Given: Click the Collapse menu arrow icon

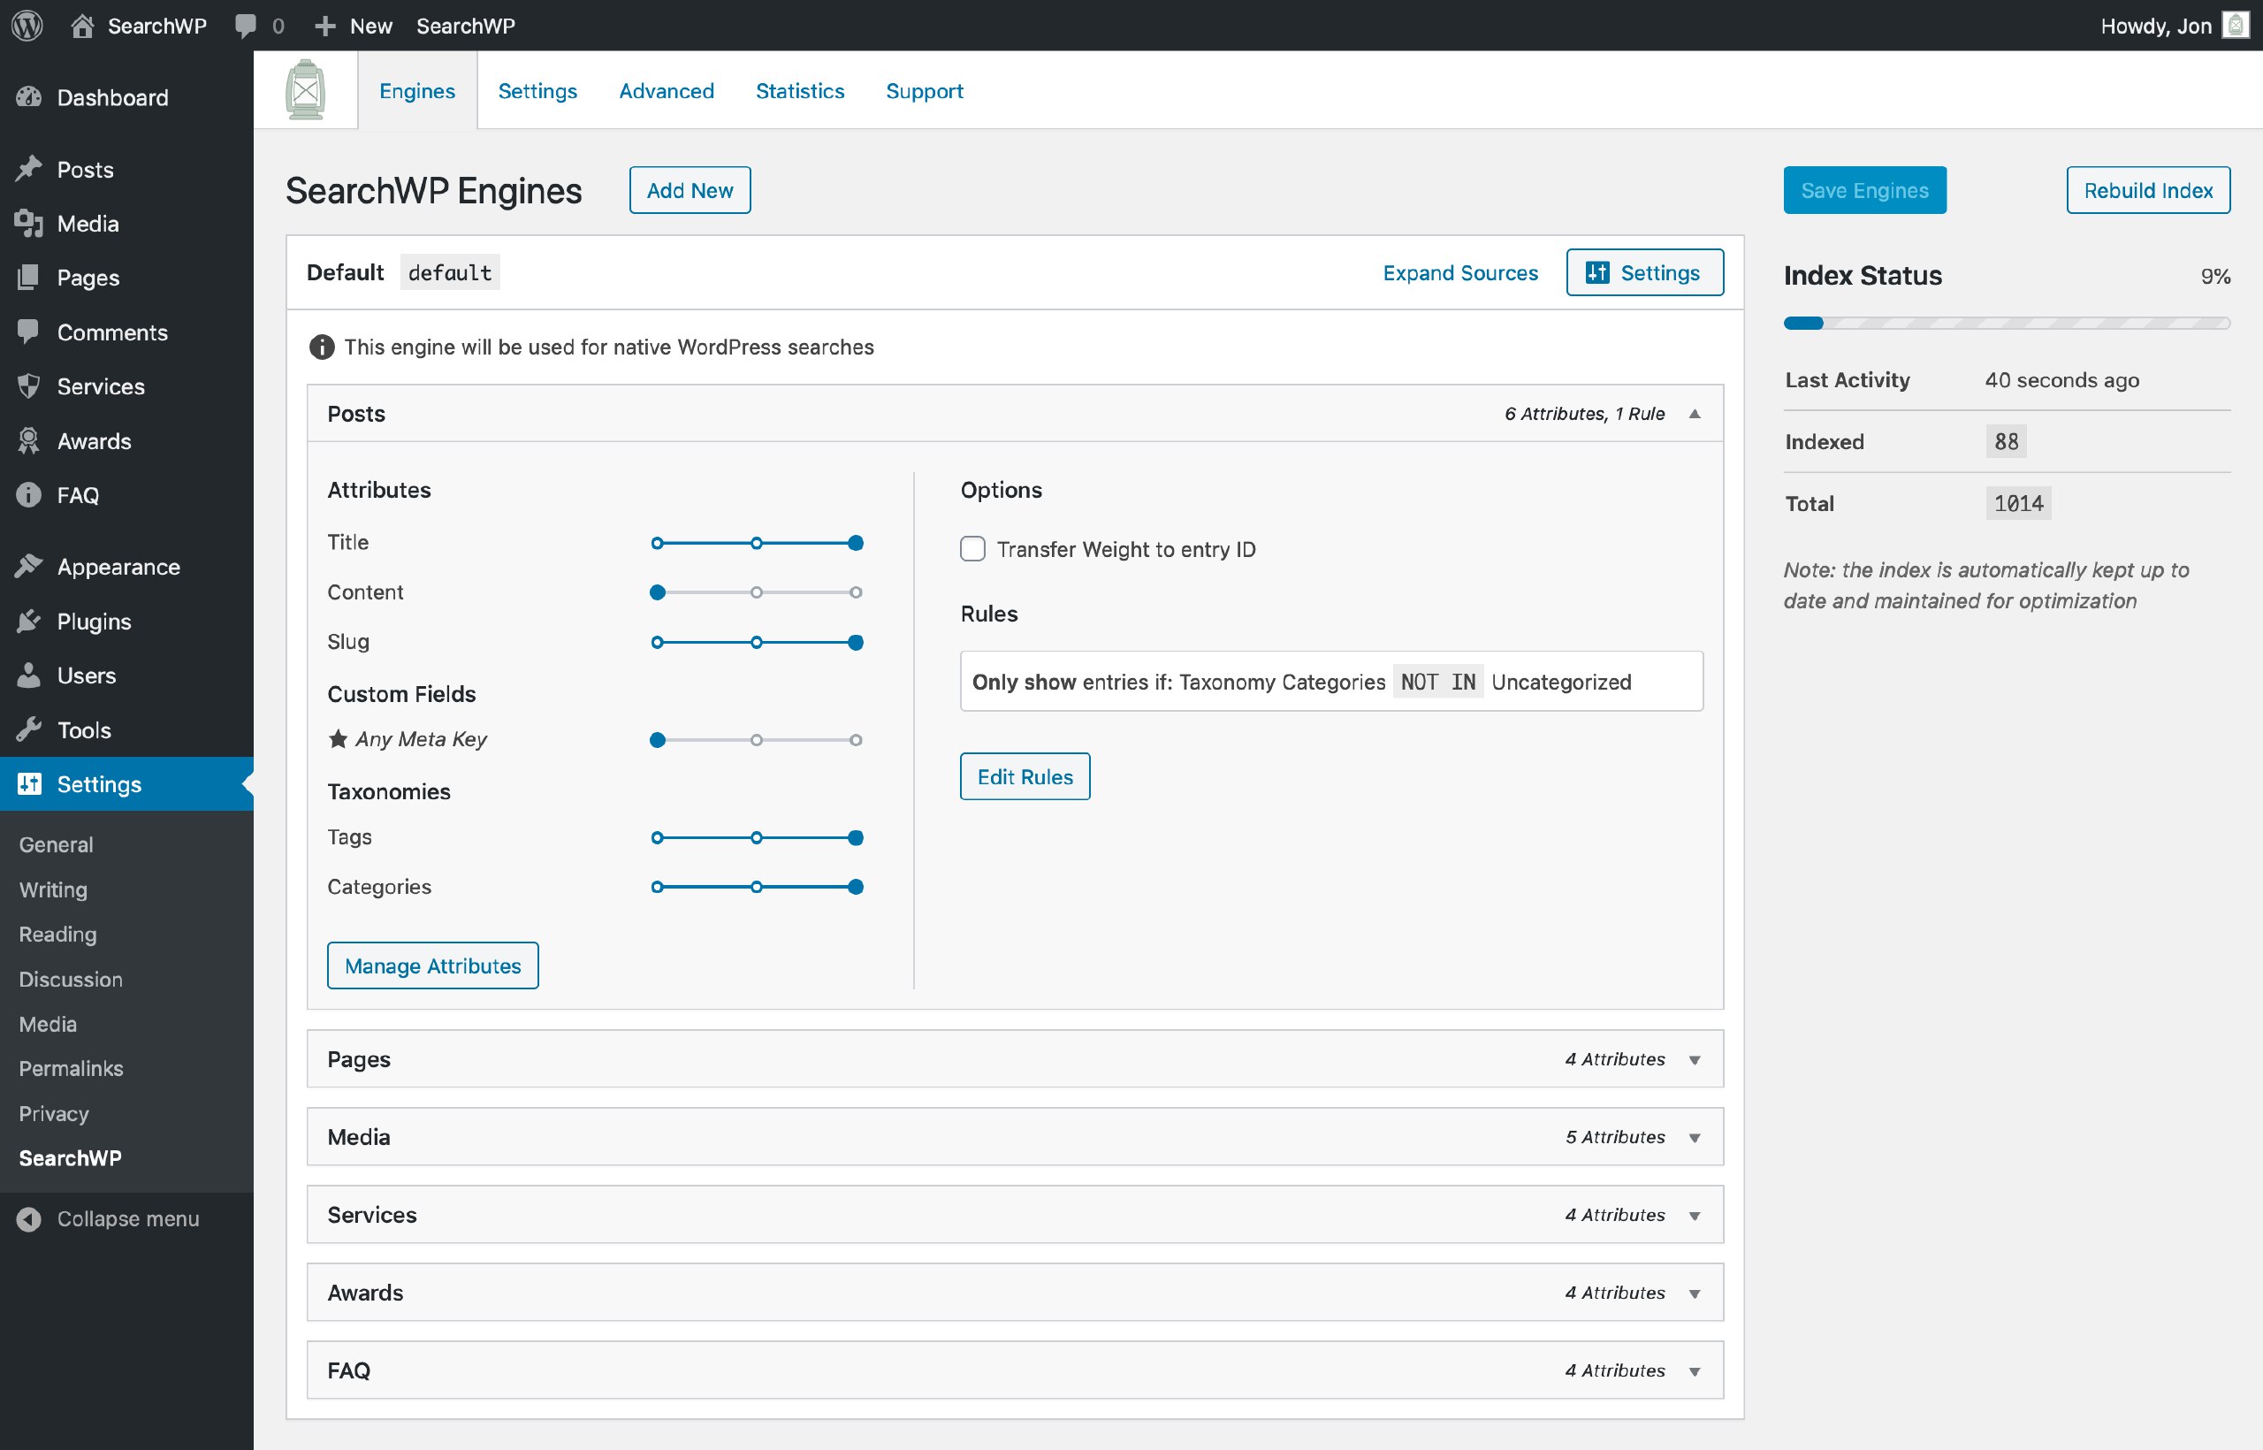Looking at the screenshot, I should click(29, 1218).
